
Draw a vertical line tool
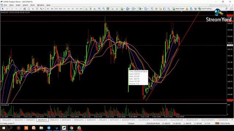pos(12,9)
